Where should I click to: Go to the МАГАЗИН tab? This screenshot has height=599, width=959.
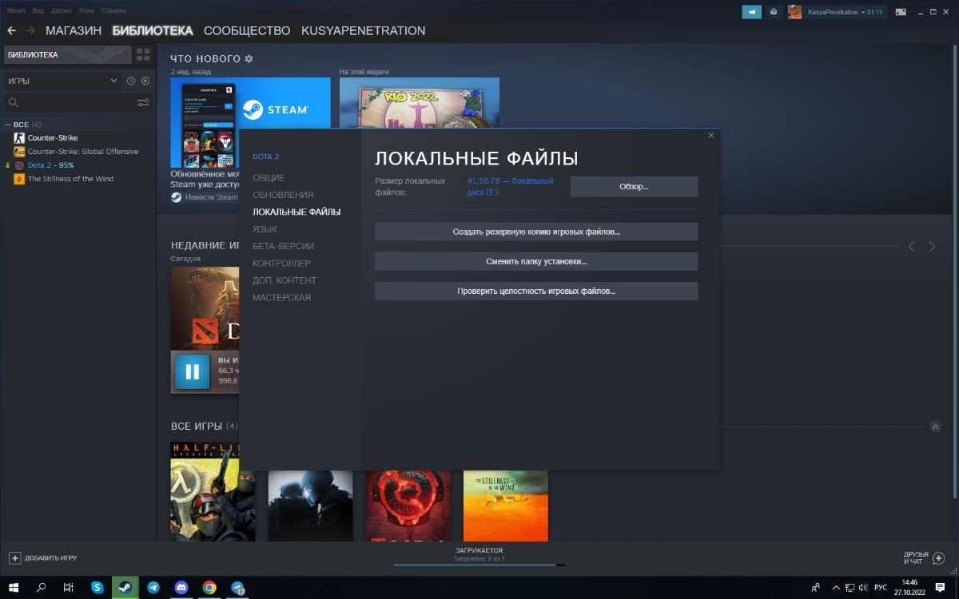[x=74, y=30]
